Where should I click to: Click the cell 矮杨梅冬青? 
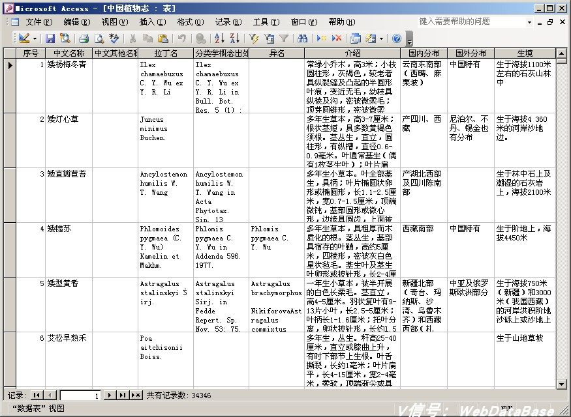(x=69, y=86)
